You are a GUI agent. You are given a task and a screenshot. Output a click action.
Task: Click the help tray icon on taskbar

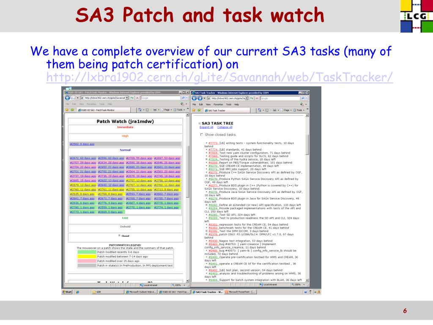click(x=305, y=292)
